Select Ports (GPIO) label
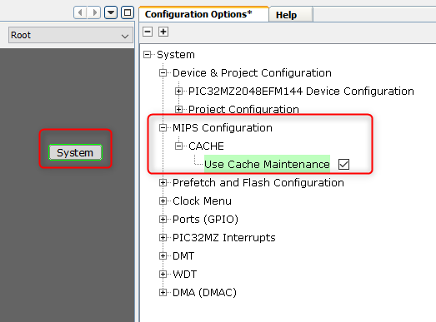Viewport: 436px width, 322px height. pos(205,220)
